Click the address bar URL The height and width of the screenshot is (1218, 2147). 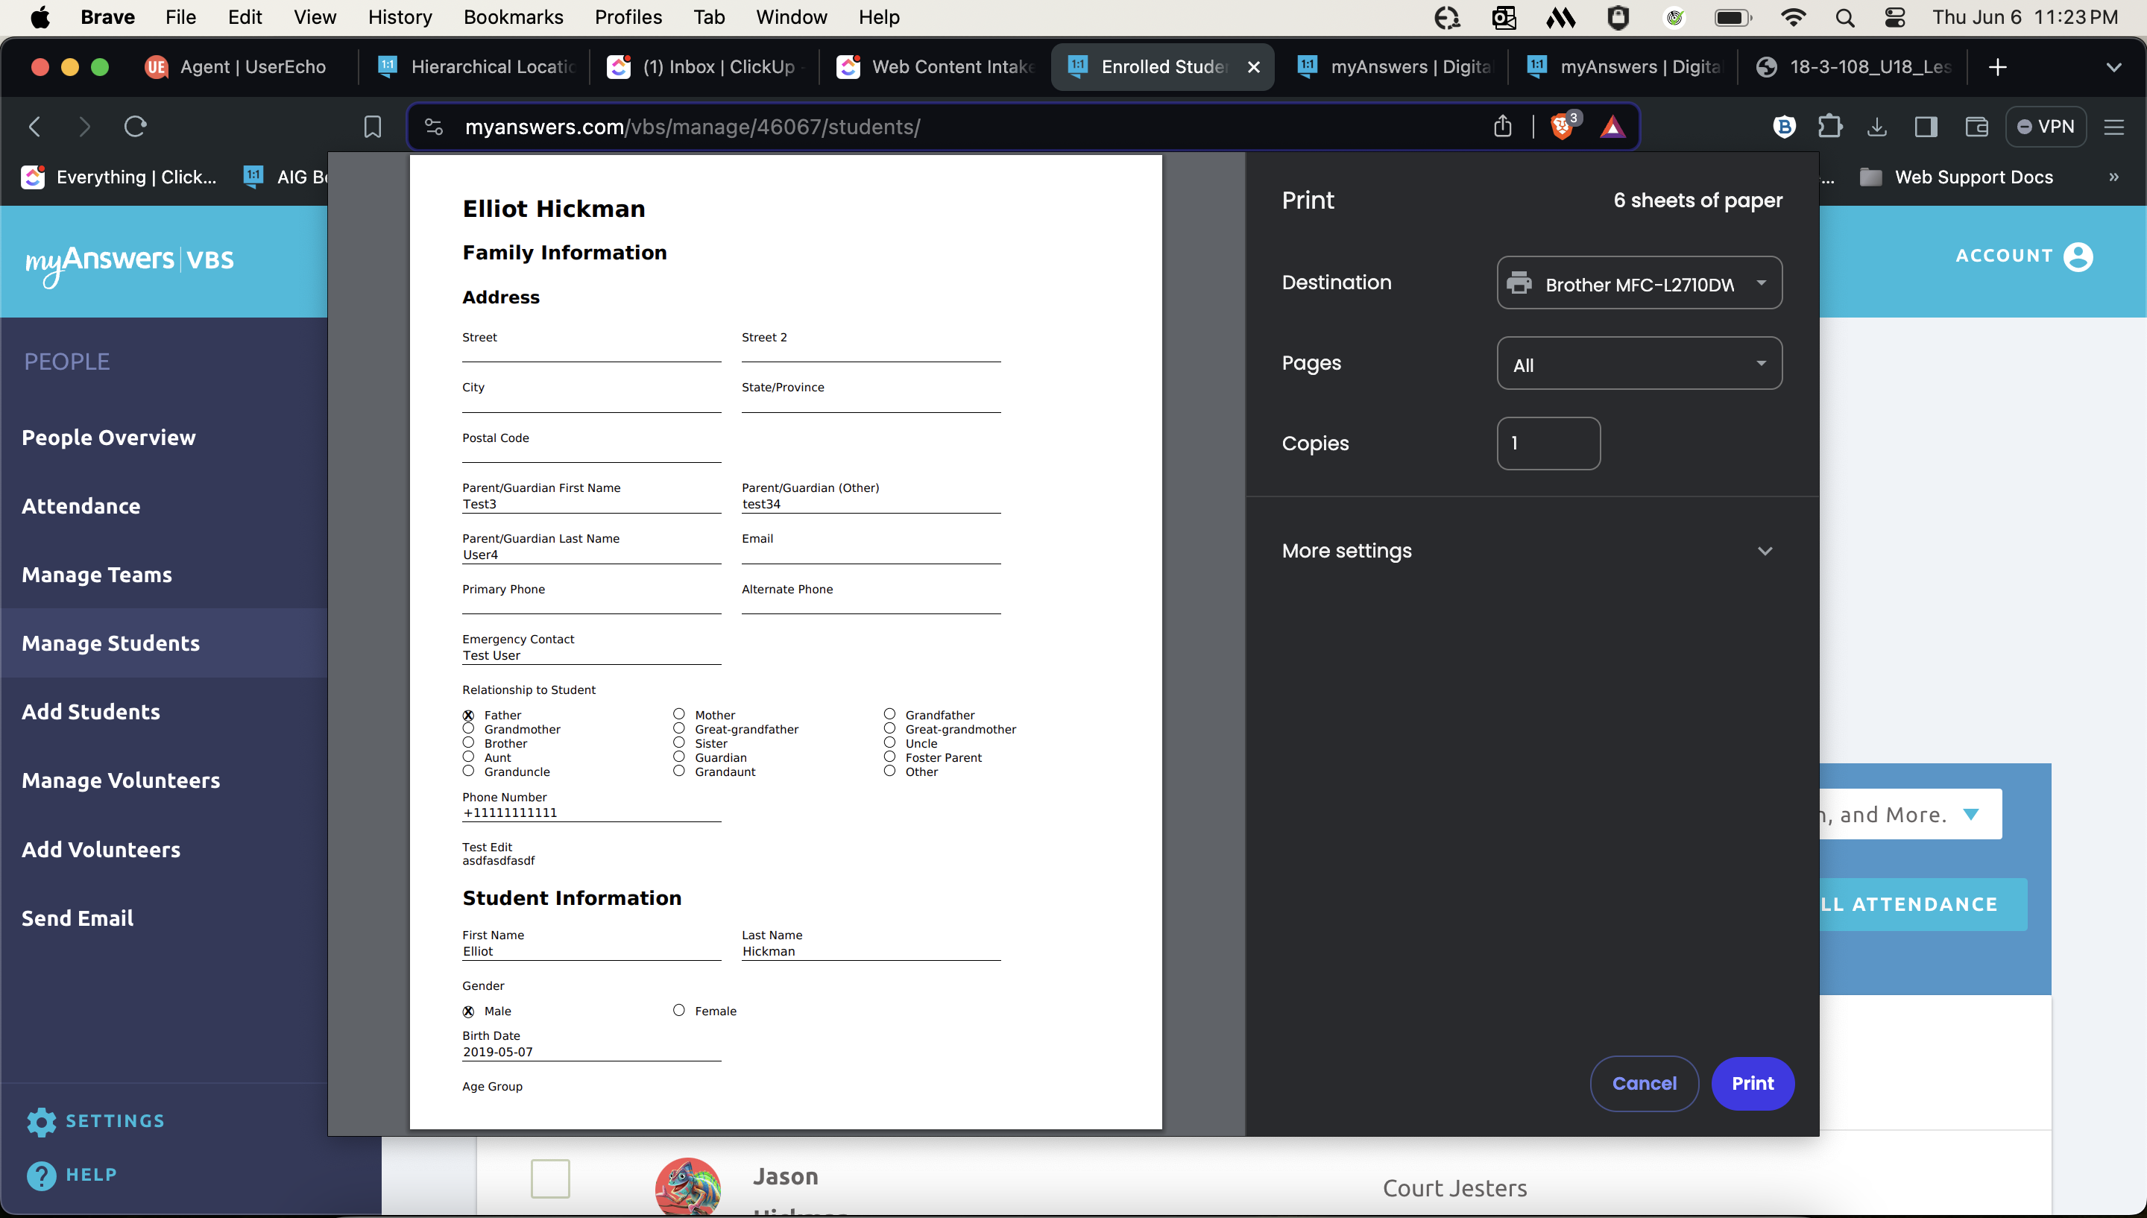point(693,126)
